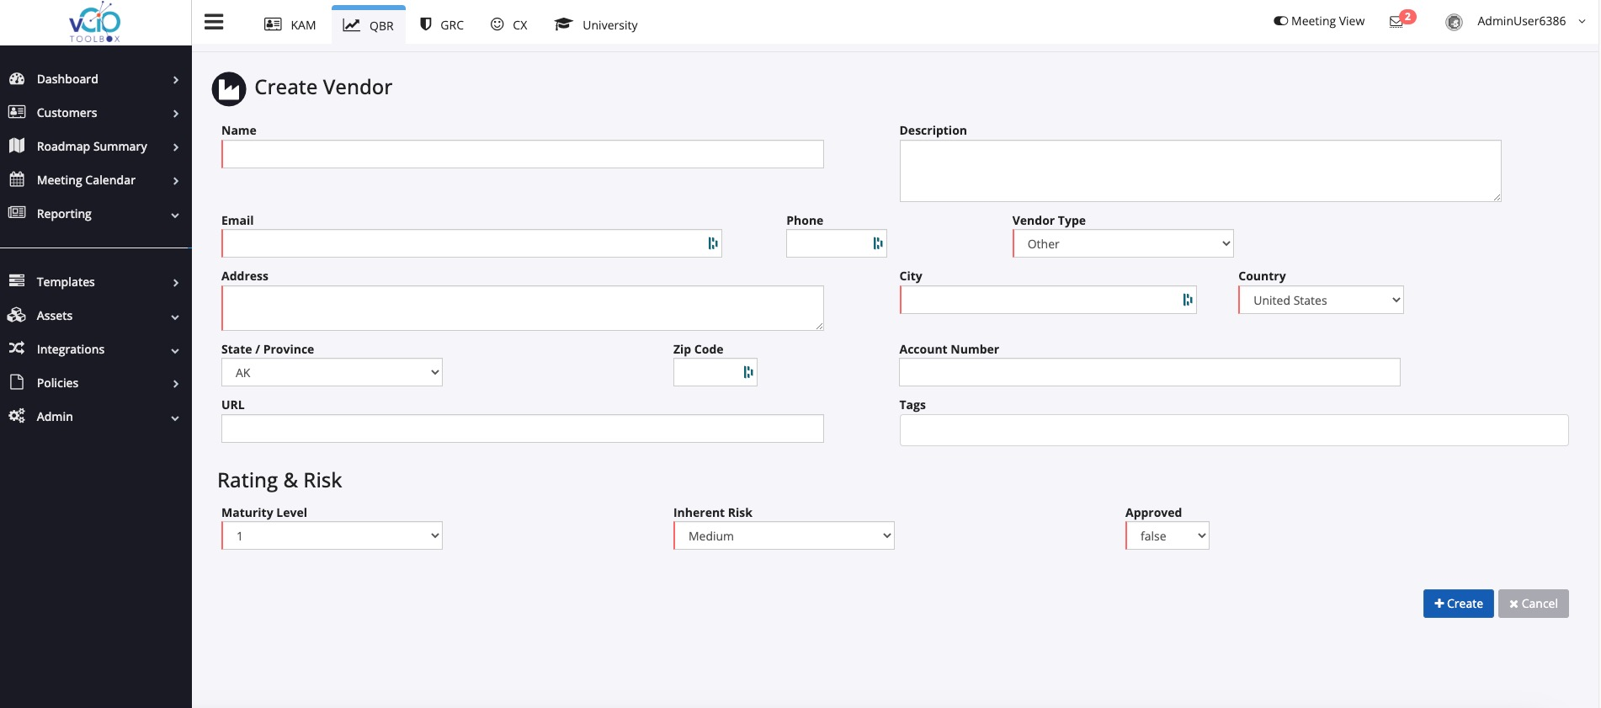Click the Templates icon in sidebar

[x=17, y=281]
